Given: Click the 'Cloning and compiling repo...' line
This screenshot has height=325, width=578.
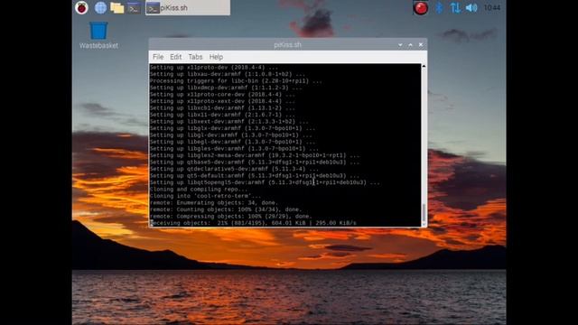Looking at the screenshot, I should pyautogui.click(x=199, y=189).
